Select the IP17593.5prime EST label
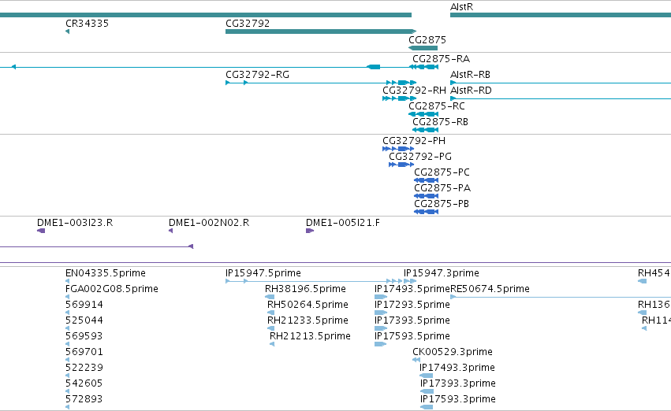This screenshot has width=671, height=411. (412, 336)
